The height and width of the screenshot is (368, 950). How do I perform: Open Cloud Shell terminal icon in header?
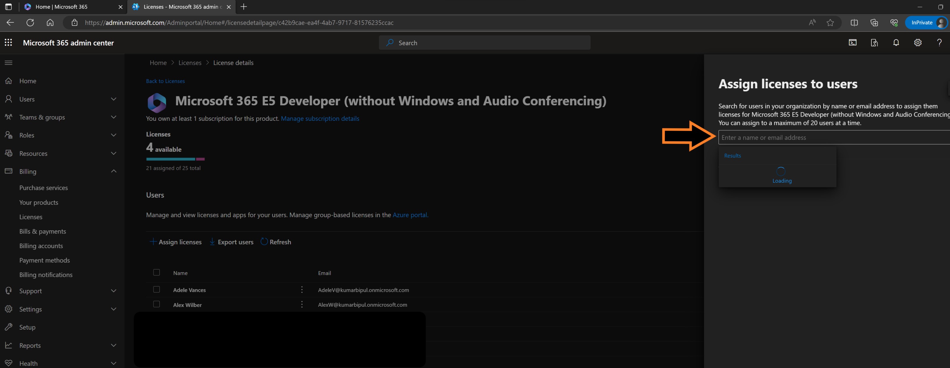[852, 43]
